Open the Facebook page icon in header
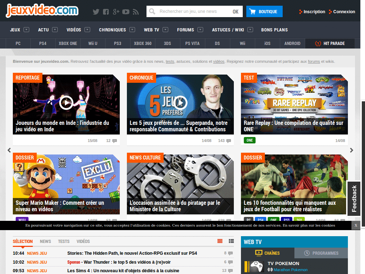This screenshot has width=365, height=274. pos(106,12)
